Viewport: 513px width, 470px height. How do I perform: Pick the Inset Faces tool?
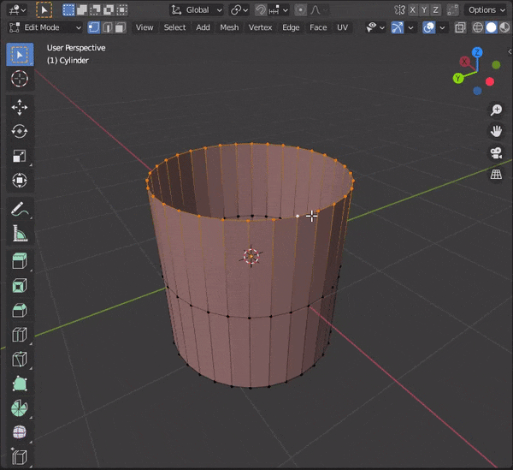click(x=20, y=286)
